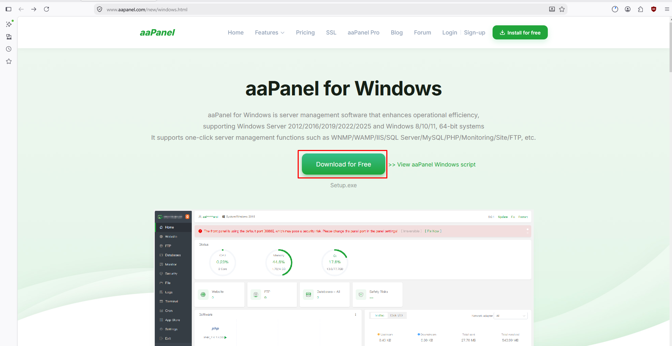Open the SSL nav item

click(331, 32)
